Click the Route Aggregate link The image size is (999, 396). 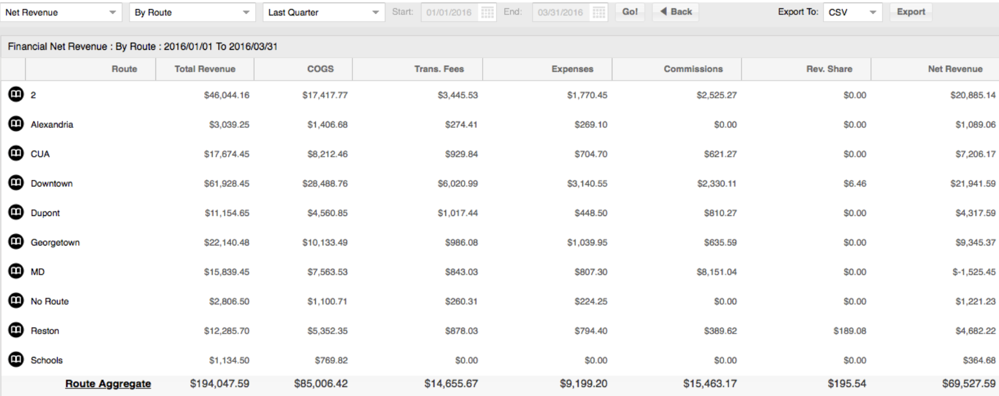click(x=108, y=384)
